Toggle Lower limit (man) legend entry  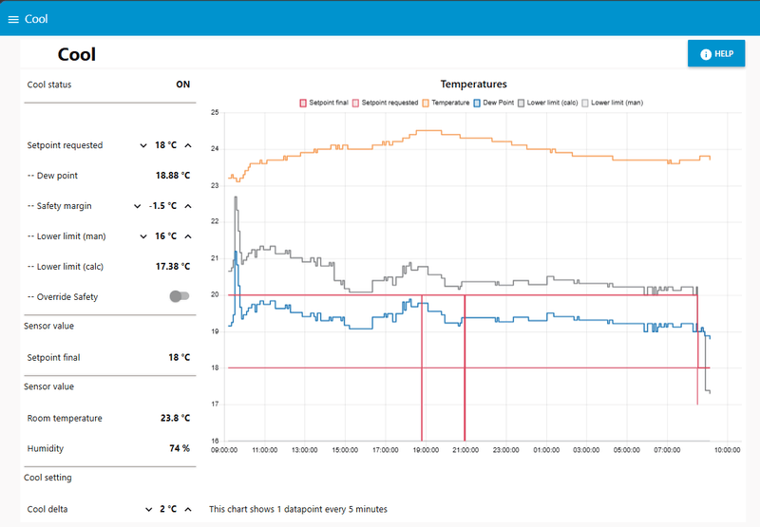click(613, 103)
